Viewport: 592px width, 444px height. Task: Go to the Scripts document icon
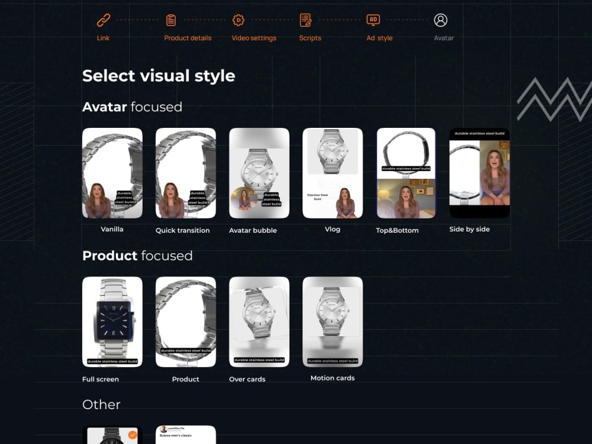click(x=305, y=20)
